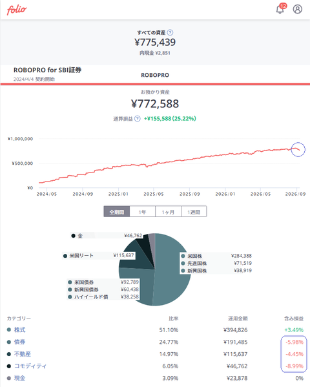The height and width of the screenshot is (387, 310).
Task: Click the -8.99% loss value
Action: point(294,366)
